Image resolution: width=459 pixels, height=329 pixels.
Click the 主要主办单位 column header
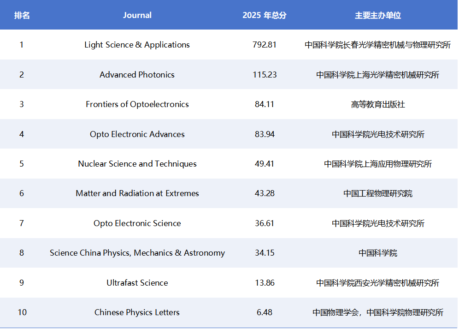pyautogui.click(x=378, y=15)
